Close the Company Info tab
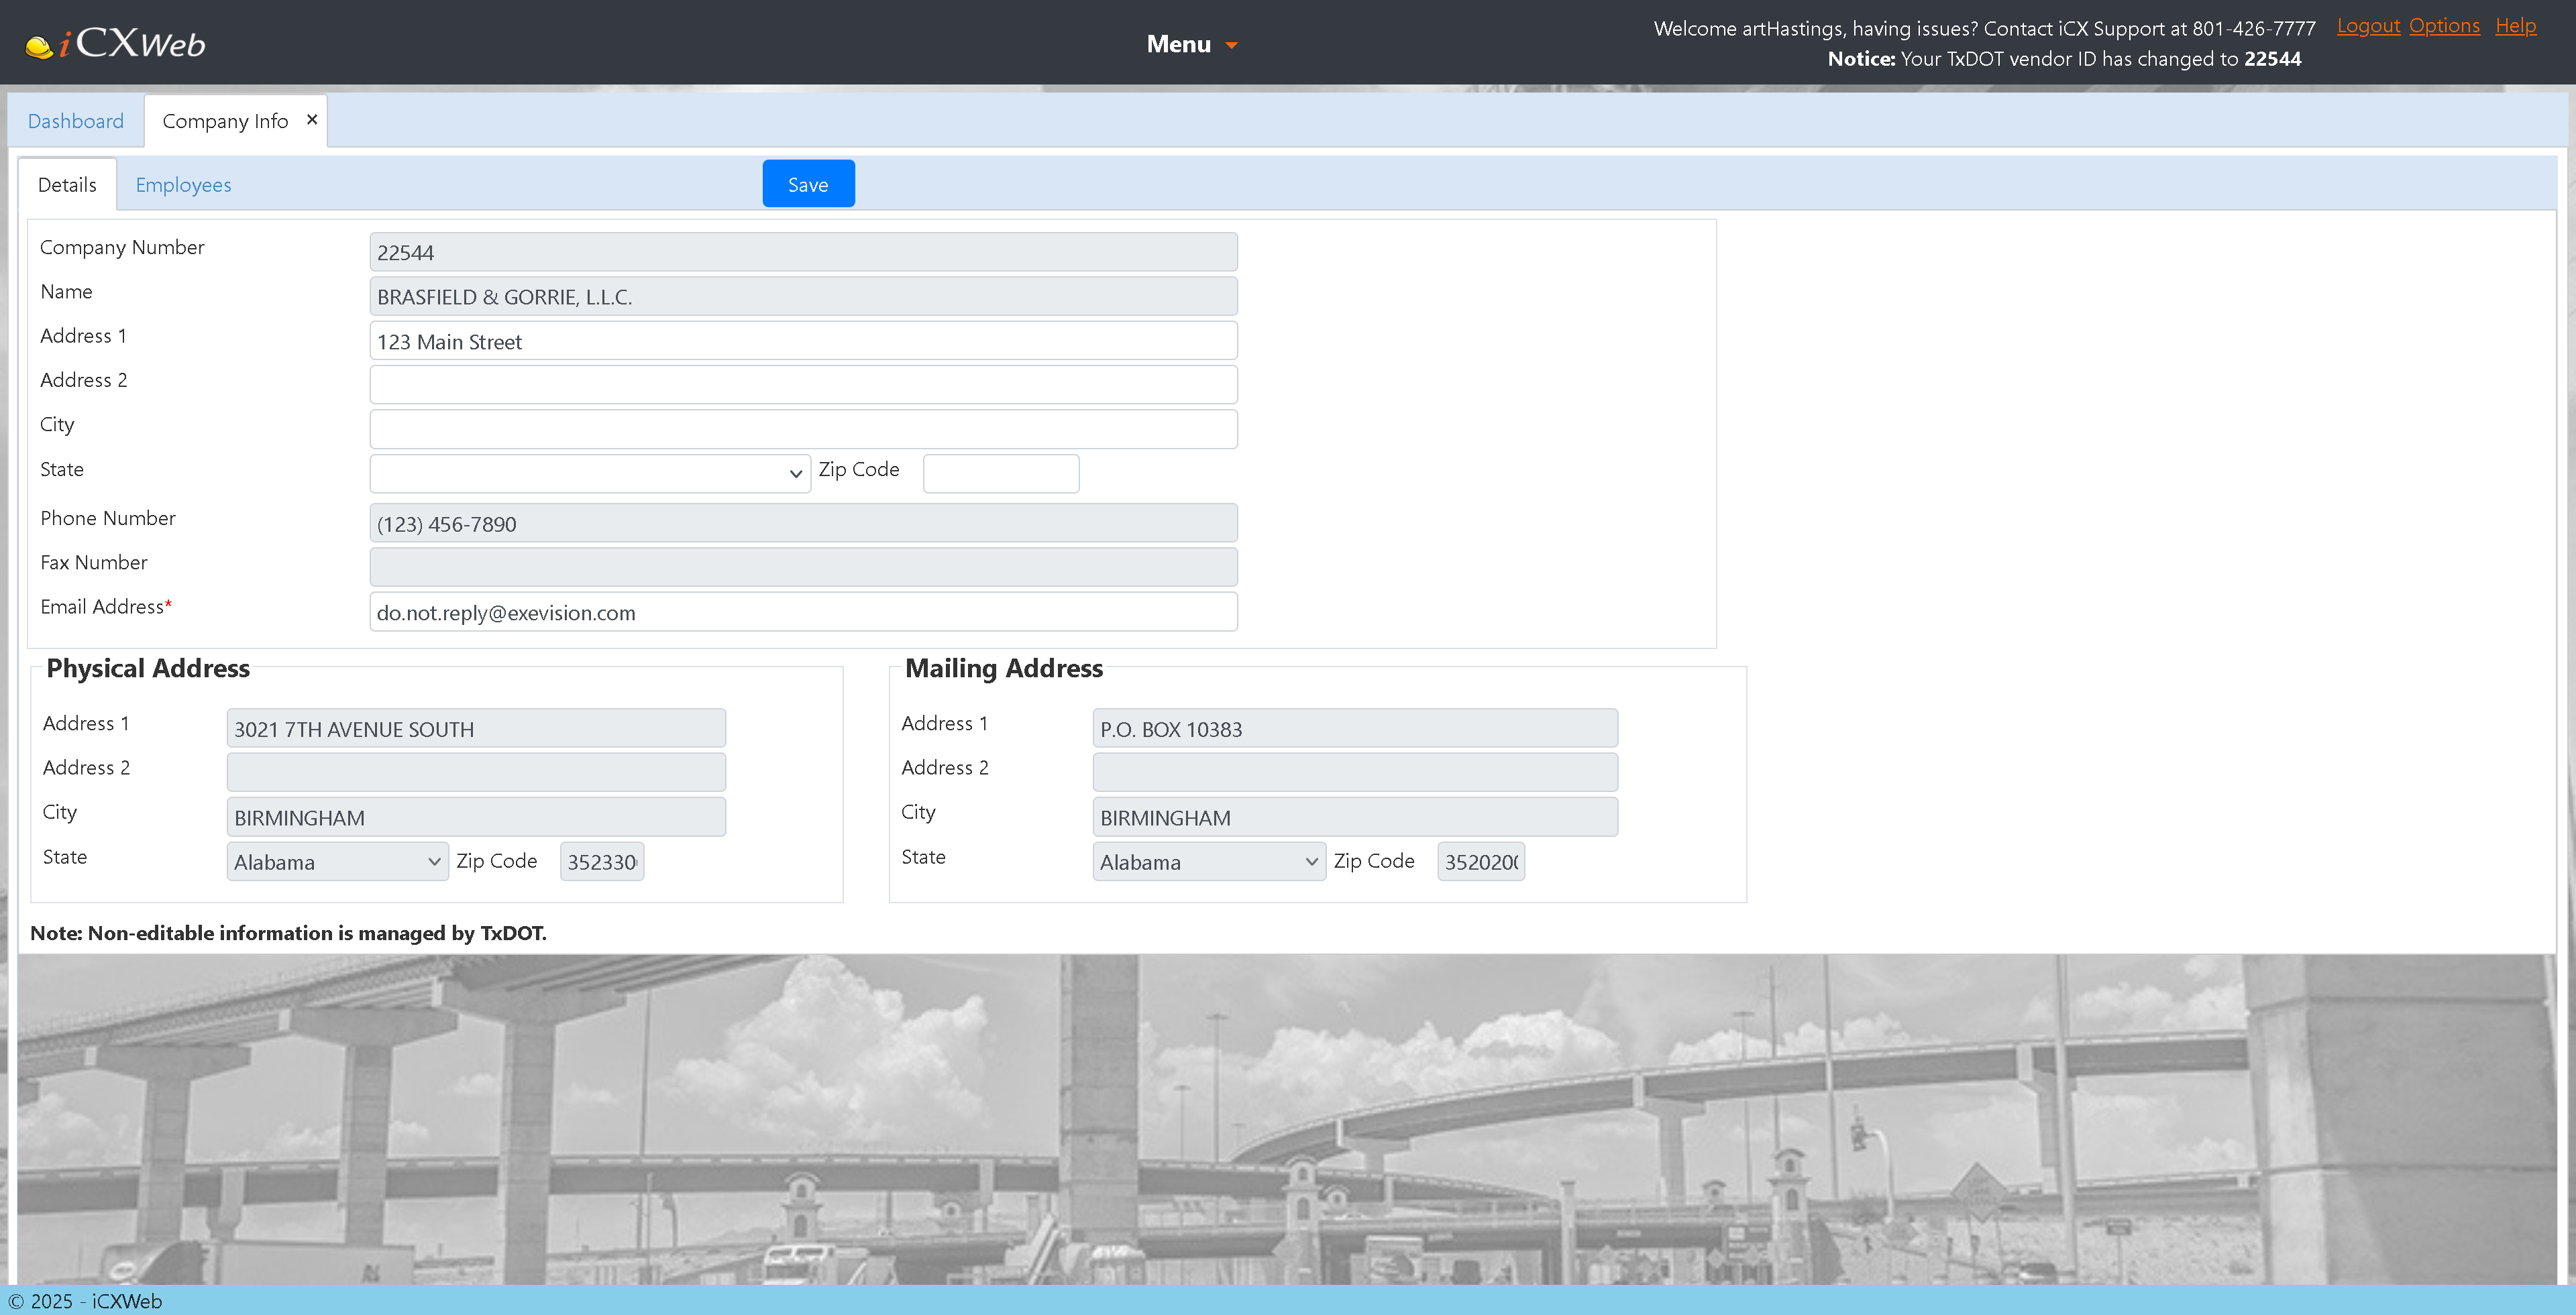Viewport: 2576px width, 1315px height. pos(312,120)
